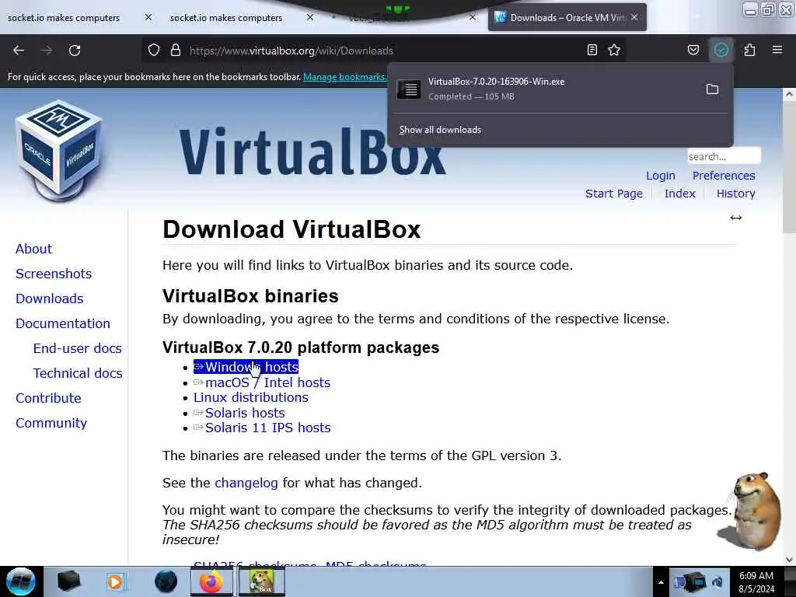Show downloaded file in folder icon
The height and width of the screenshot is (597, 796).
pyautogui.click(x=712, y=89)
